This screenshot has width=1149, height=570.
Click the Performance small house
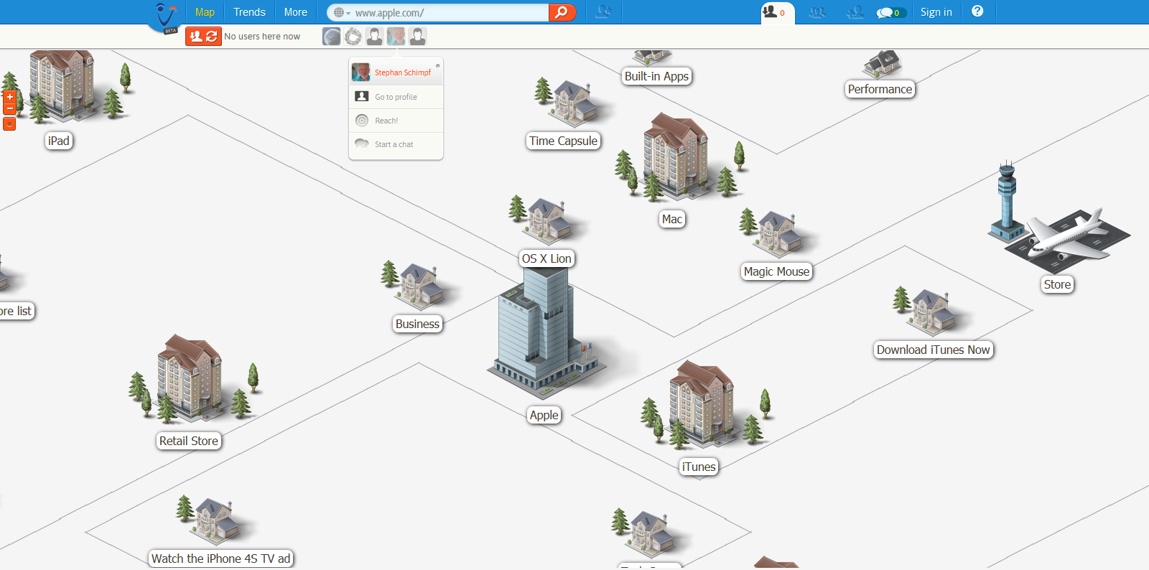[x=883, y=64]
